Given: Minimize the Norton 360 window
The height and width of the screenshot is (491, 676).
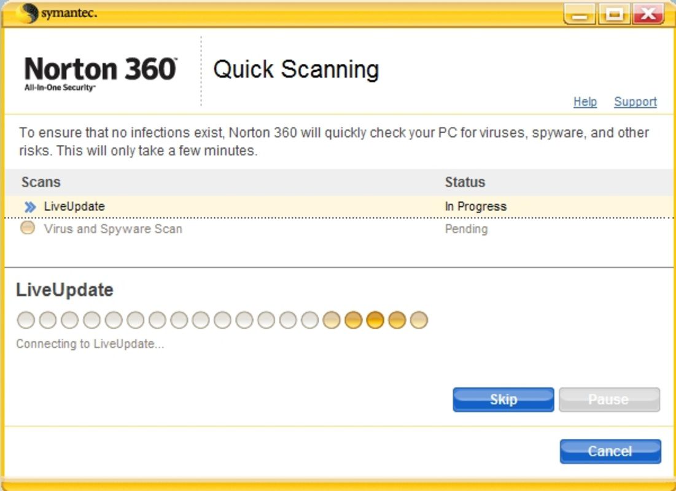Looking at the screenshot, I should click(580, 14).
